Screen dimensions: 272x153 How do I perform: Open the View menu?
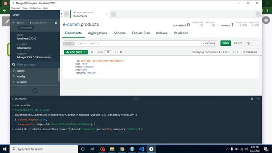[x=25, y=8]
